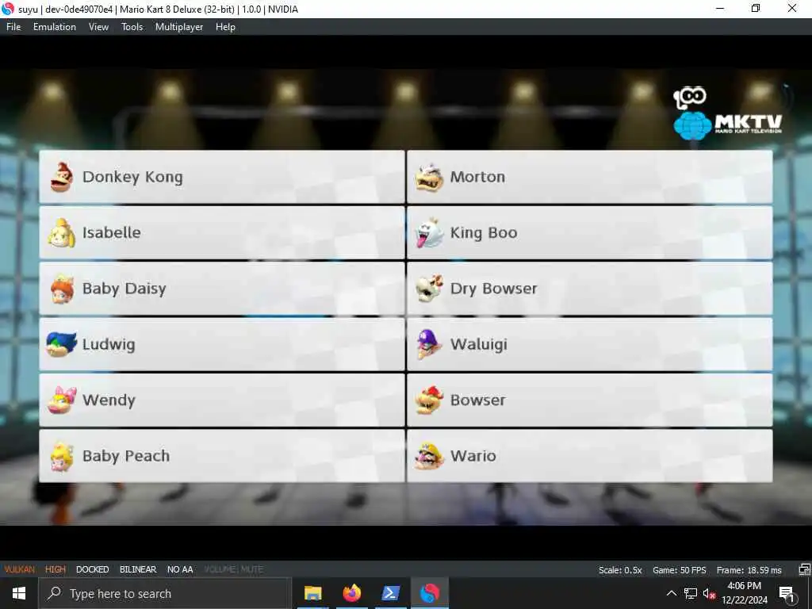Open the File menu
Image resolution: width=812 pixels, height=609 pixels.
click(13, 27)
